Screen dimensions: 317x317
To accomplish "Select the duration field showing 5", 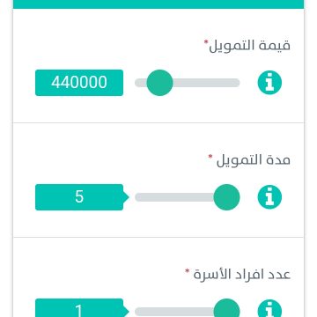I will pos(79,197).
